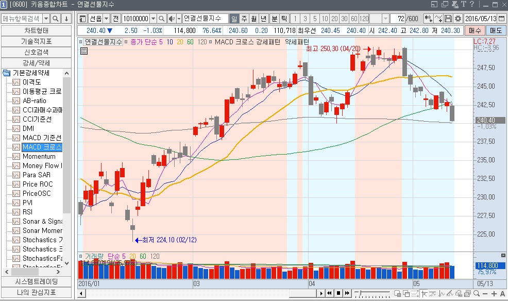Click the magnifier next to code 10100000
The height and width of the screenshot is (301, 508).
pyautogui.click(x=162, y=19)
